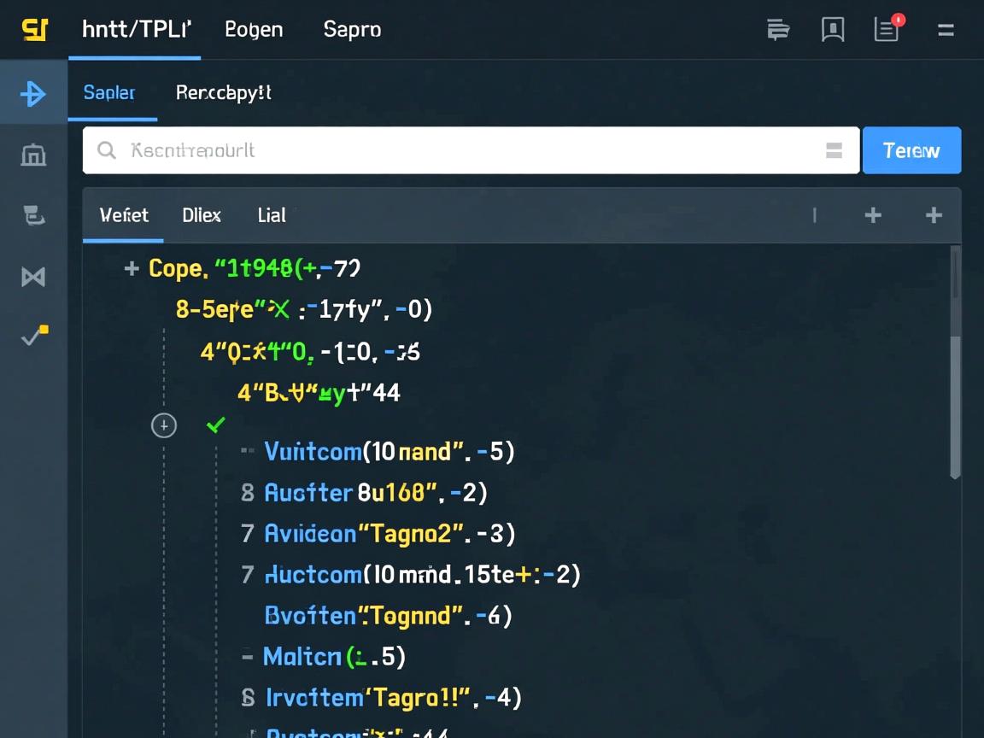The image size is (984, 738).
Task: Expand the Cope tree item via its plus
Action: point(132,268)
